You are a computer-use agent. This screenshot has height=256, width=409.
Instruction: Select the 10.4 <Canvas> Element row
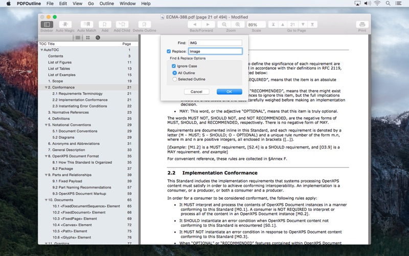[88, 225]
